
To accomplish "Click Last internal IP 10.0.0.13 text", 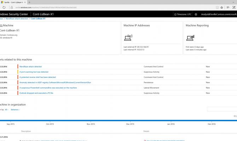I will (134, 50).
